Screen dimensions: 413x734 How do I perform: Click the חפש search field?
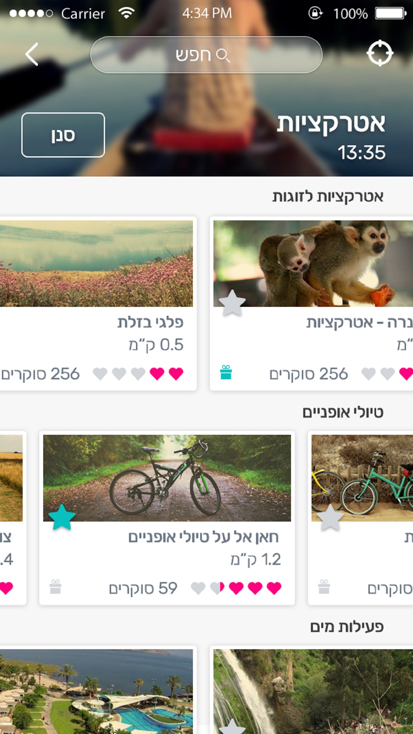(x=206, y=55)
